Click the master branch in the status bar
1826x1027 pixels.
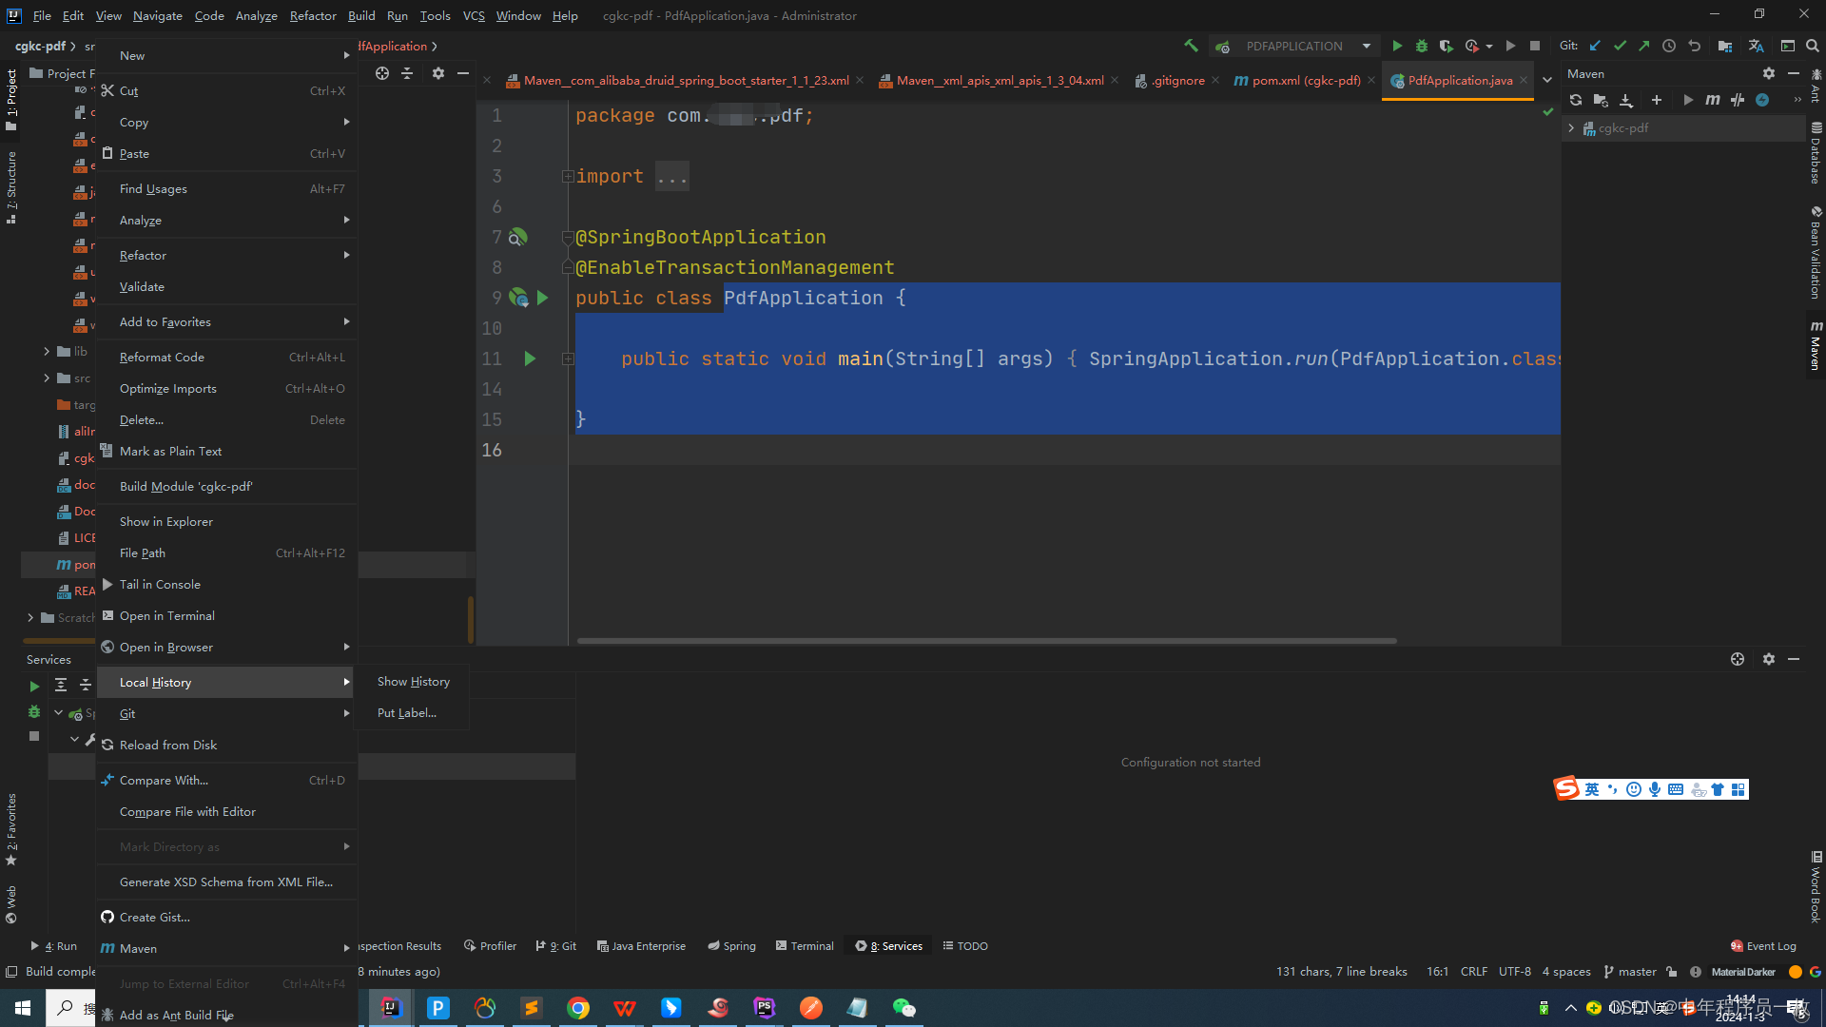(1639, 971)
